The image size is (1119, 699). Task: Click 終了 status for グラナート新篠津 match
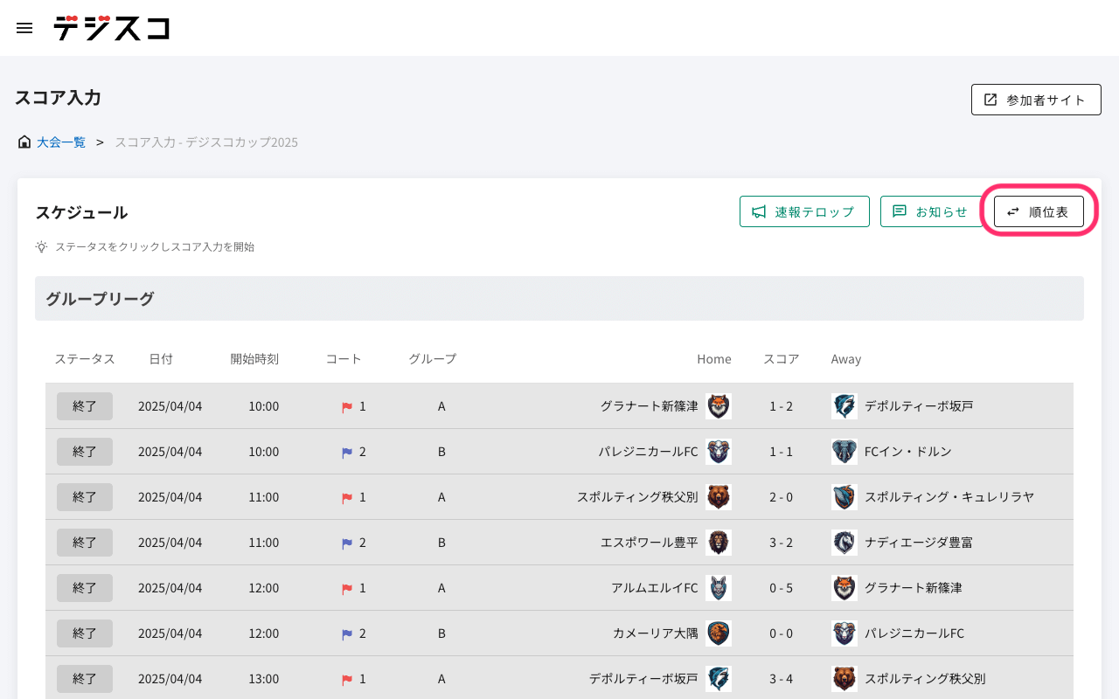(85, 406)
